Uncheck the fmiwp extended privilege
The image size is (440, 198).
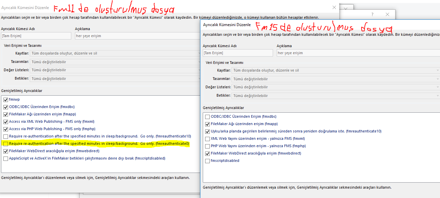6,100
